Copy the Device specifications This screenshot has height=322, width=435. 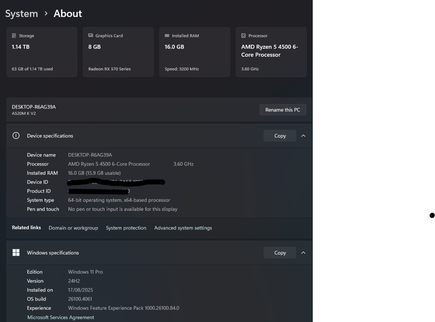(x=280, y=135)
